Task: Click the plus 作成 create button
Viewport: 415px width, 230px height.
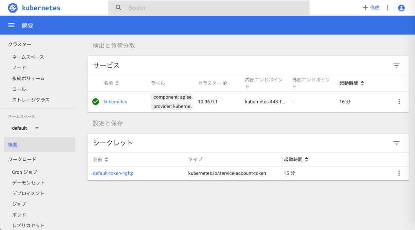Action: pyautogui.click(x=371, y=8)
